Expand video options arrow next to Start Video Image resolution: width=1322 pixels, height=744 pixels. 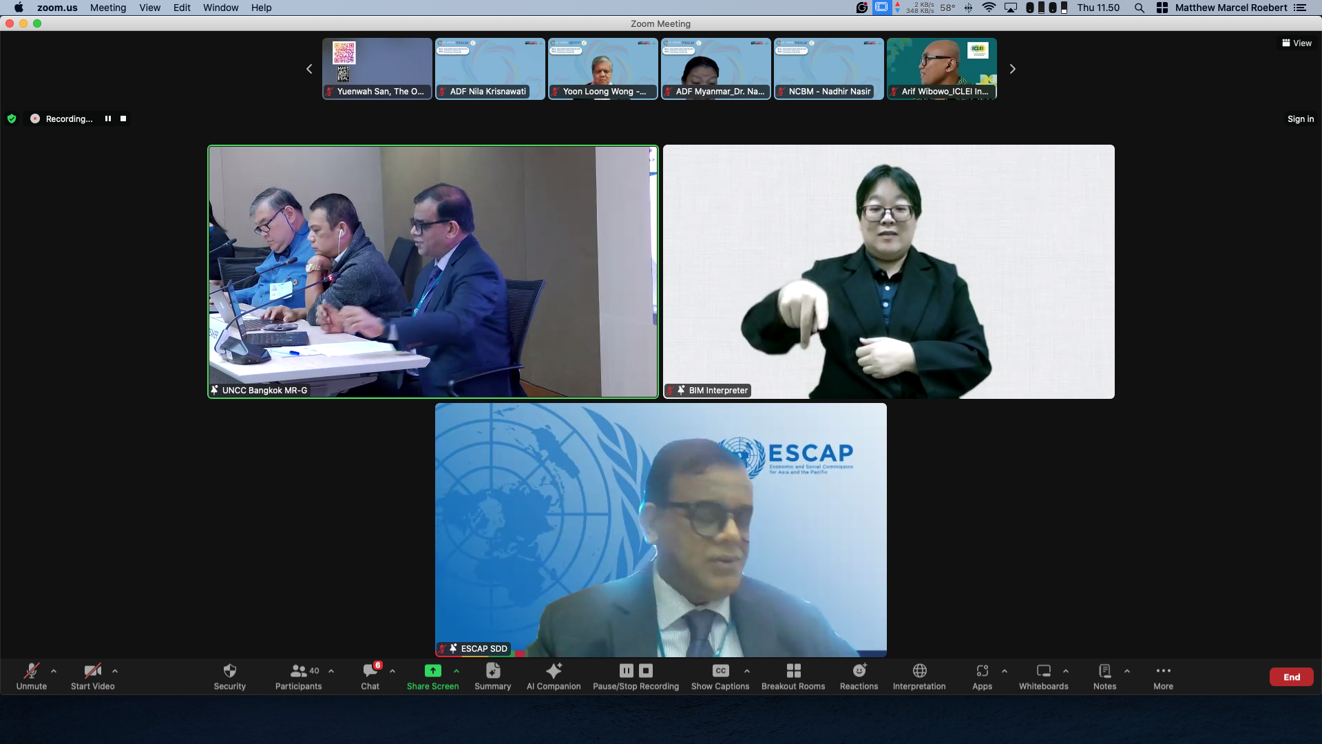[x=115, y=670]
